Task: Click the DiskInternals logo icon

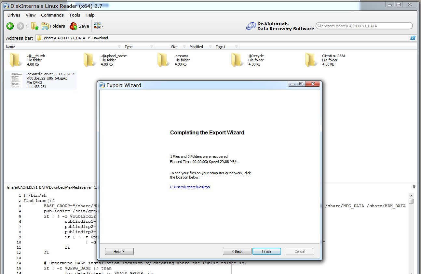Action: pos(251,26)
